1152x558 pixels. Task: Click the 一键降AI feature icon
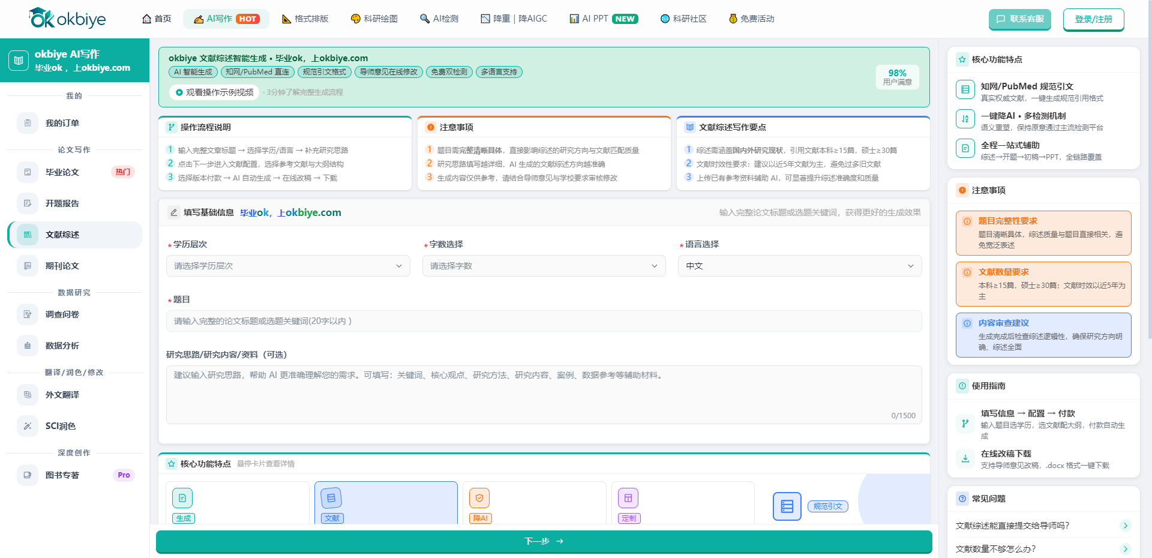(x=965, y=119)
